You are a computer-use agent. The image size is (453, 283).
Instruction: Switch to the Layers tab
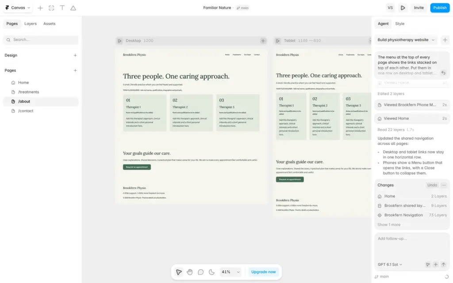31,24
